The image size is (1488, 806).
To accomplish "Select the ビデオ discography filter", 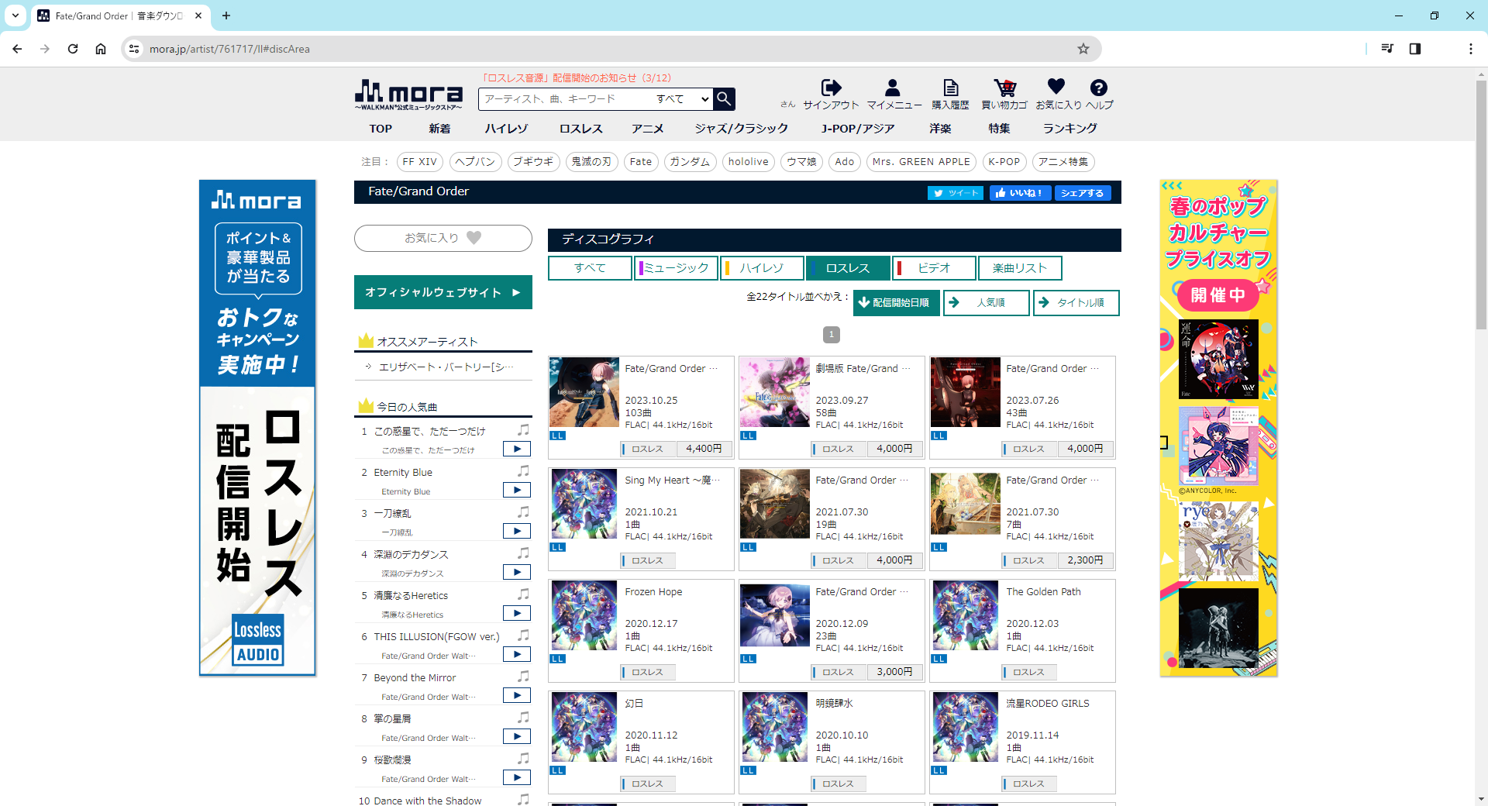I will click(934, 268).
